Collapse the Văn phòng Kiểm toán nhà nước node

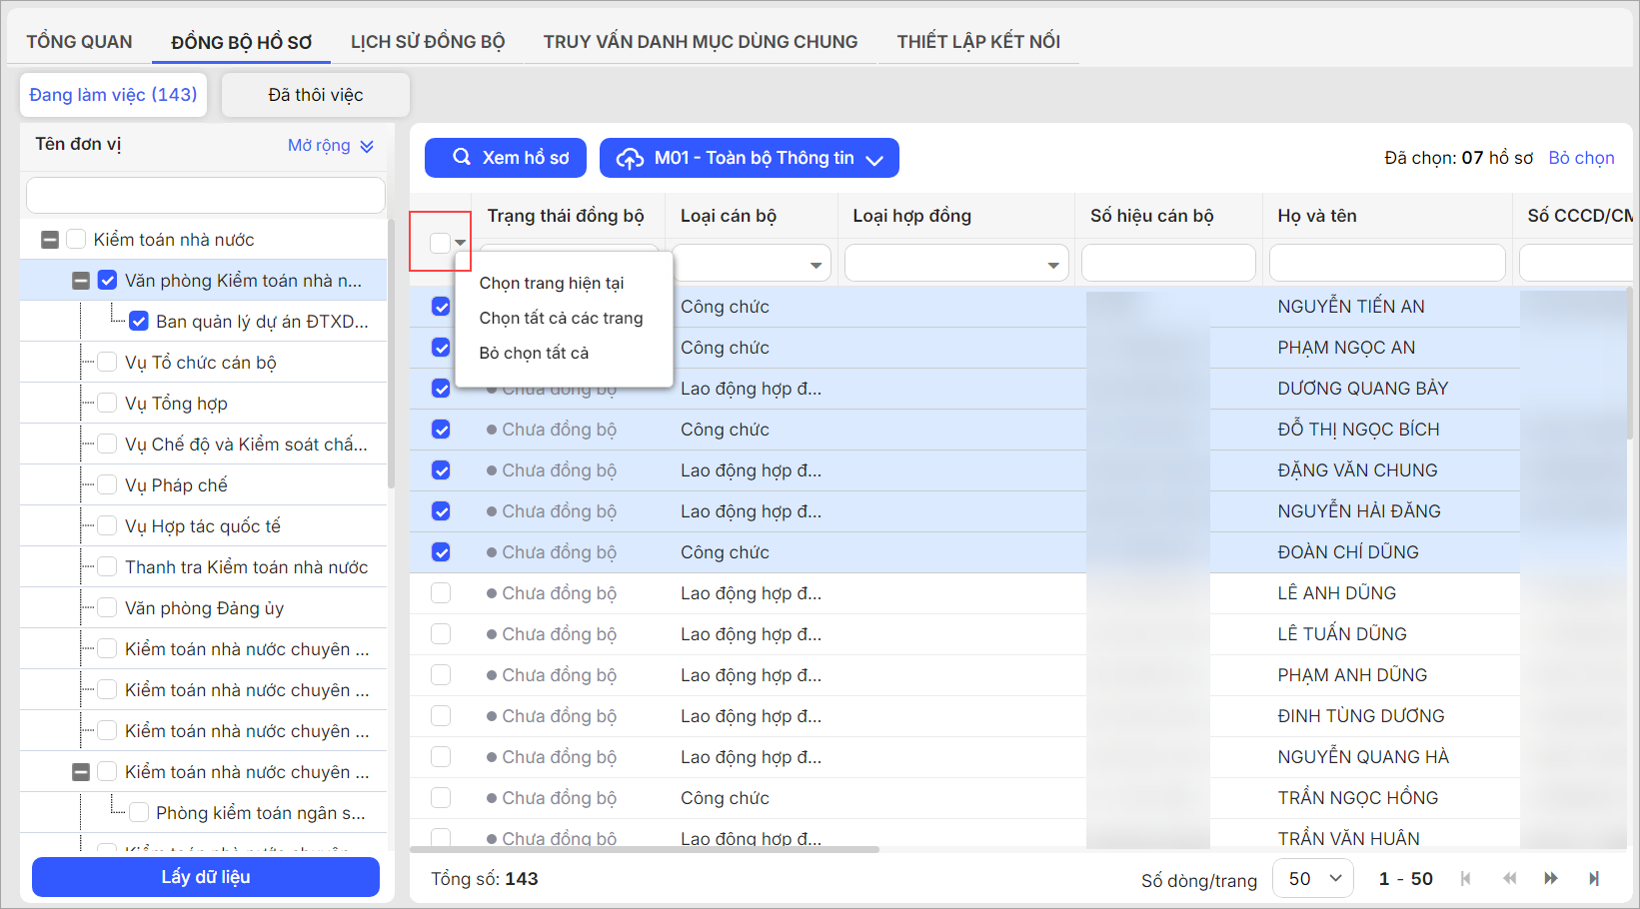click(x=81, y=281)
